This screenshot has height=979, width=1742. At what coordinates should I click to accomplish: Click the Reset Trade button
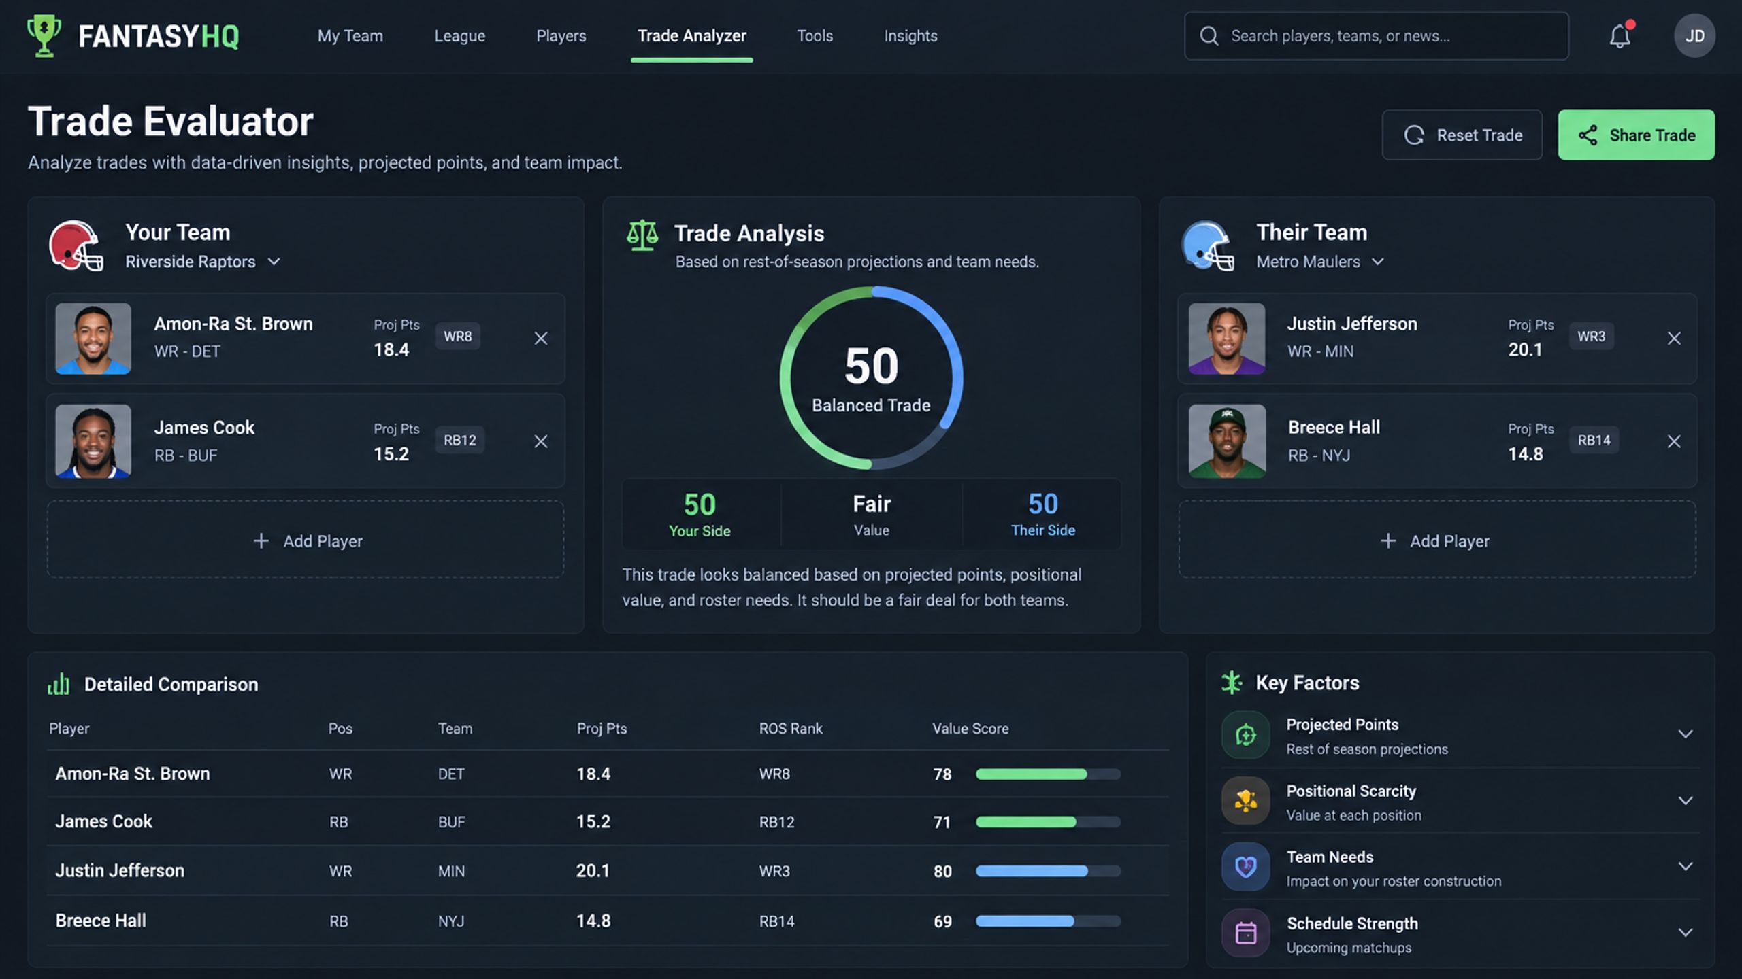[x=1462, y=135]
